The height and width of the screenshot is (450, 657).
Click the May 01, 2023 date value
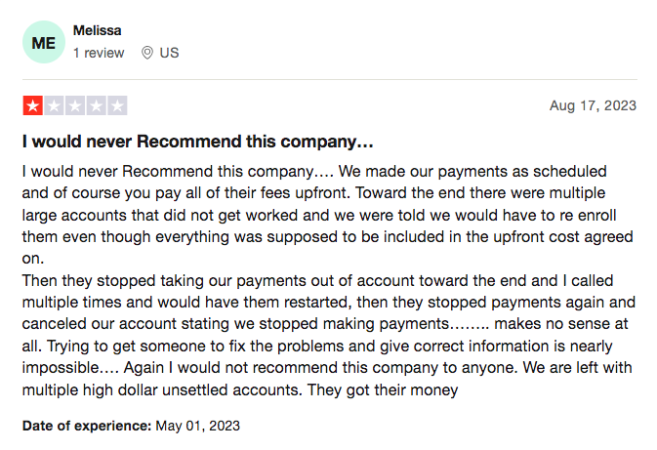click(198, 426)
